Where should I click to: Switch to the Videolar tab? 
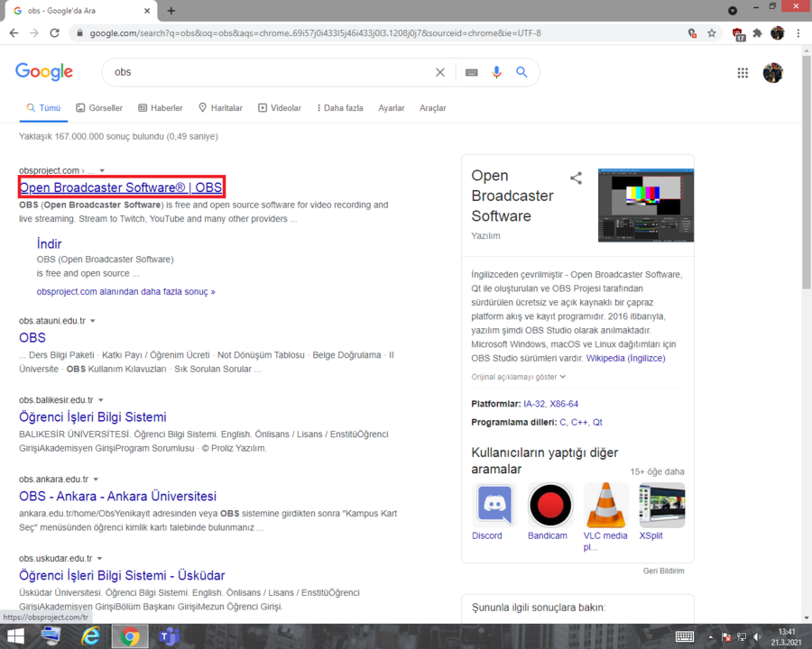[280, 108]
